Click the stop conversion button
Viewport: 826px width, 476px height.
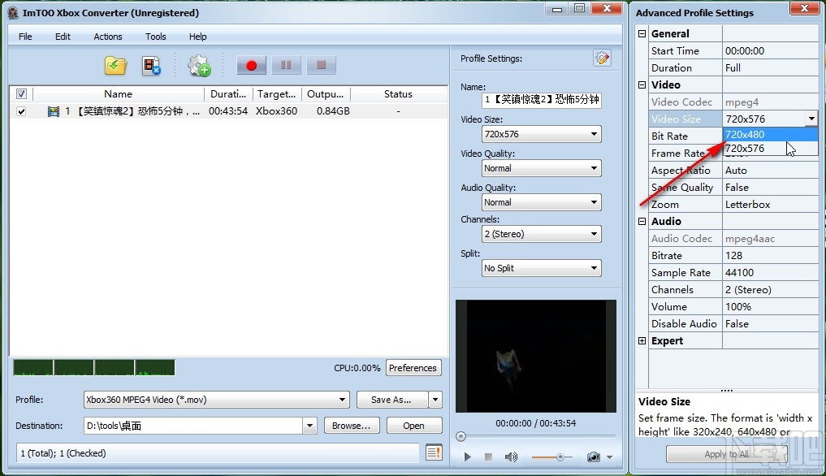[x=322, y=65]
